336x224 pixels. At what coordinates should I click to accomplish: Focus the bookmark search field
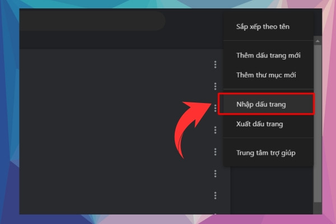(92, 21)
